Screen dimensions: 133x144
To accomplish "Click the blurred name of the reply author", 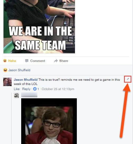I will click(x=29, y=95).
